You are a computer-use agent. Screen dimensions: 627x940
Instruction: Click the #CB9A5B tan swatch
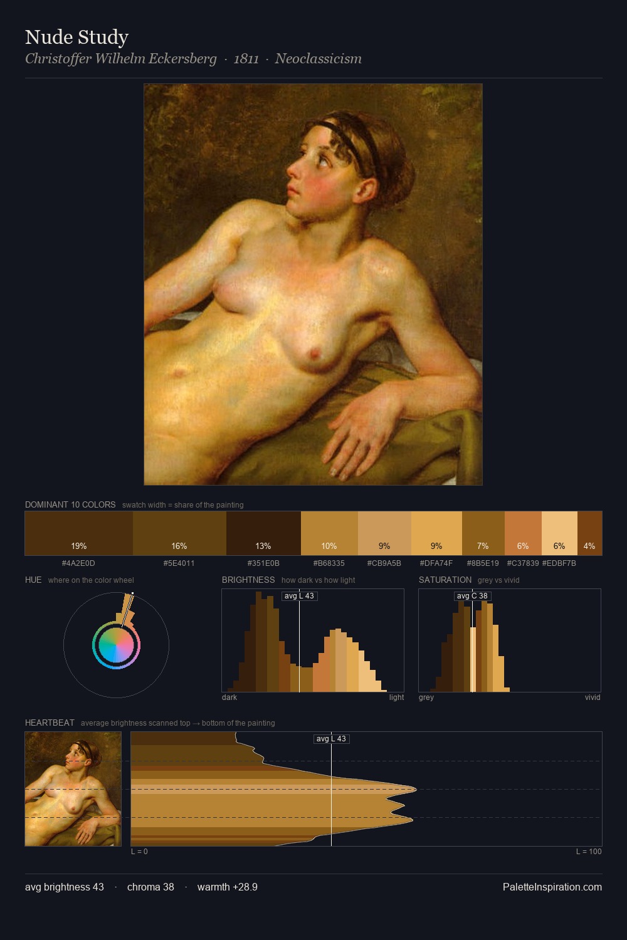point(384,533)
